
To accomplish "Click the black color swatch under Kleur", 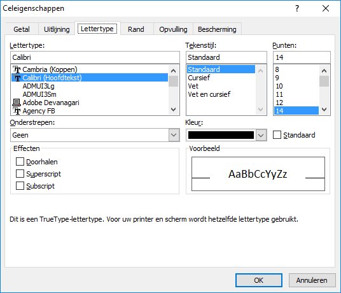I will coord(221,135).
